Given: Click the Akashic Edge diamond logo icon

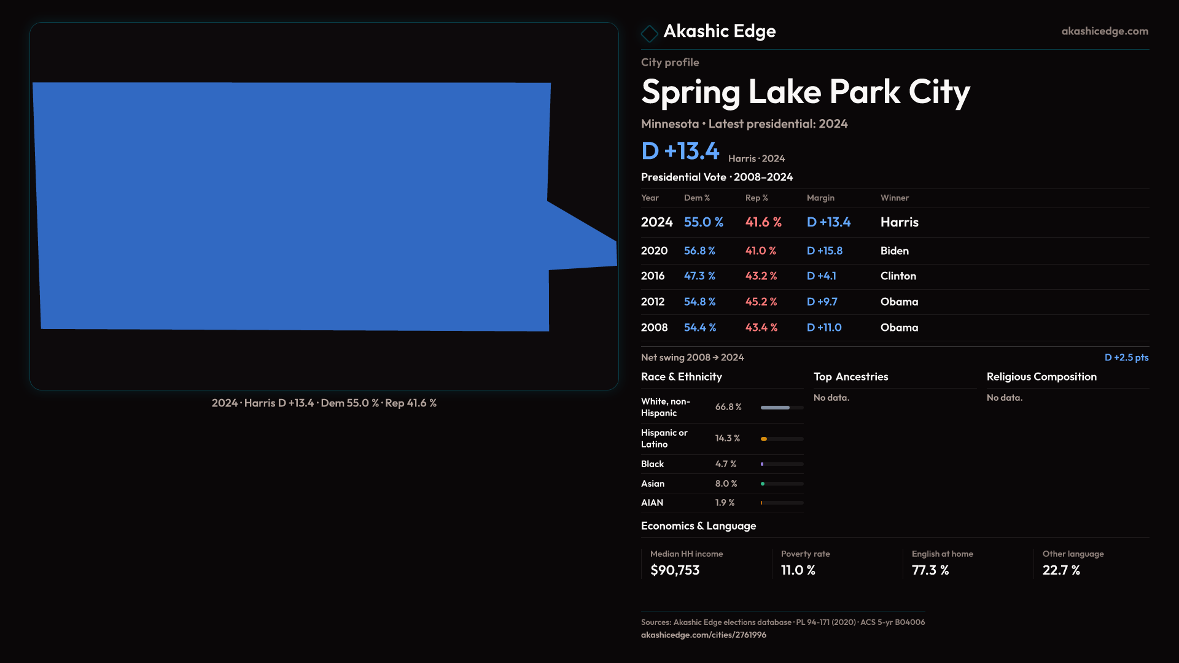Looking at the screenshot, I should (x=649, y=33).
